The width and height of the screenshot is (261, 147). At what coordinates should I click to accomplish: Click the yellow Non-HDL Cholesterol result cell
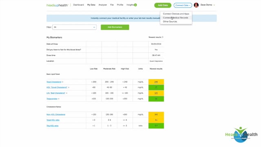pos(156,114)
